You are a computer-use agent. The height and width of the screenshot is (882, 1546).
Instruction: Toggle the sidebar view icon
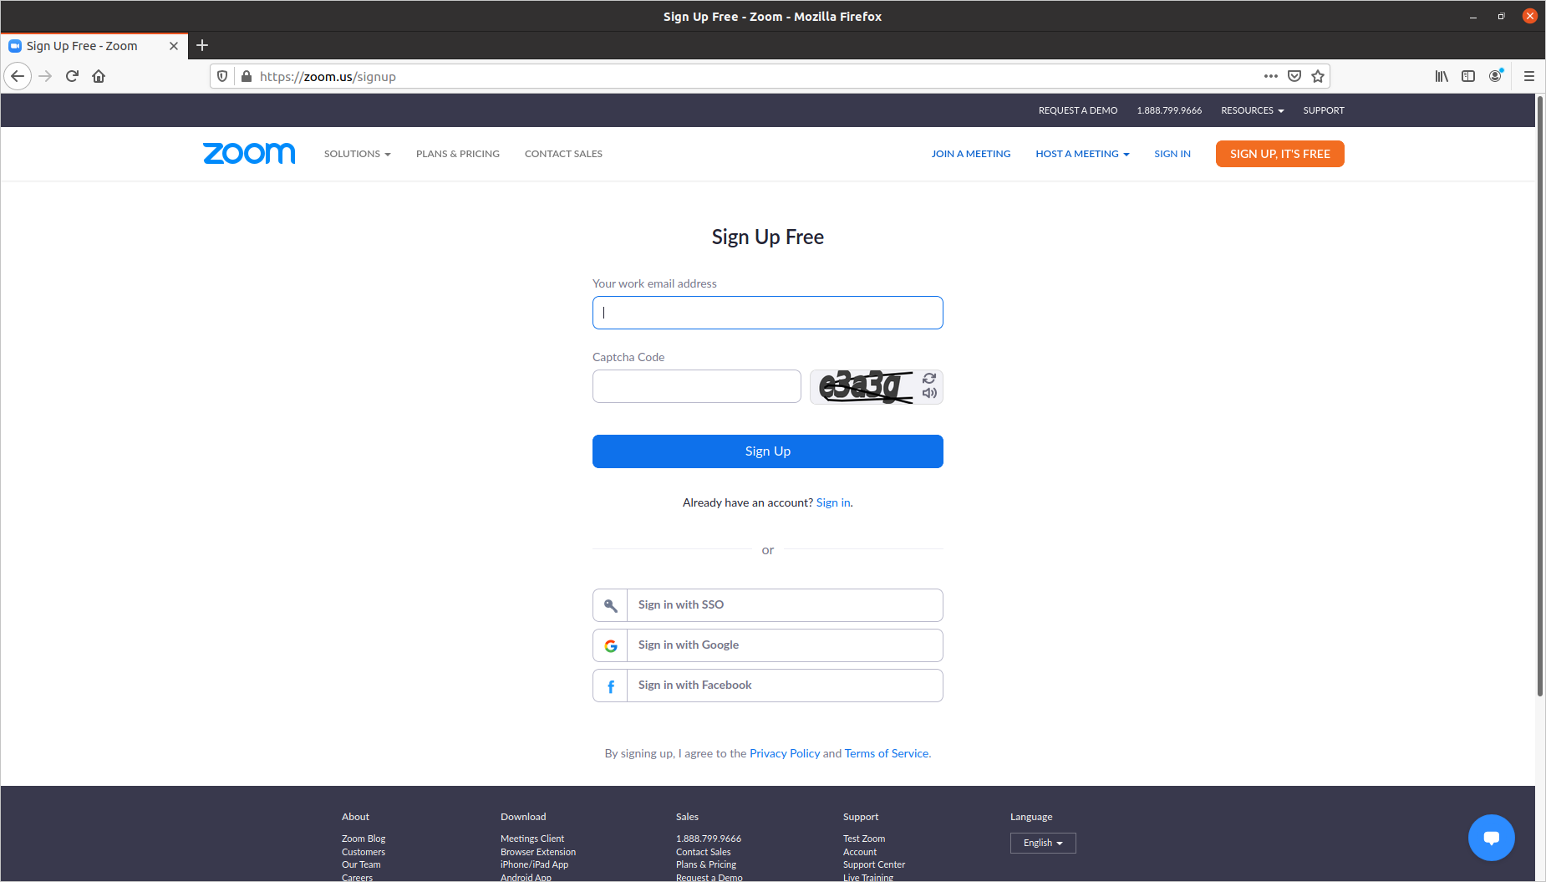coord(1468,76)
